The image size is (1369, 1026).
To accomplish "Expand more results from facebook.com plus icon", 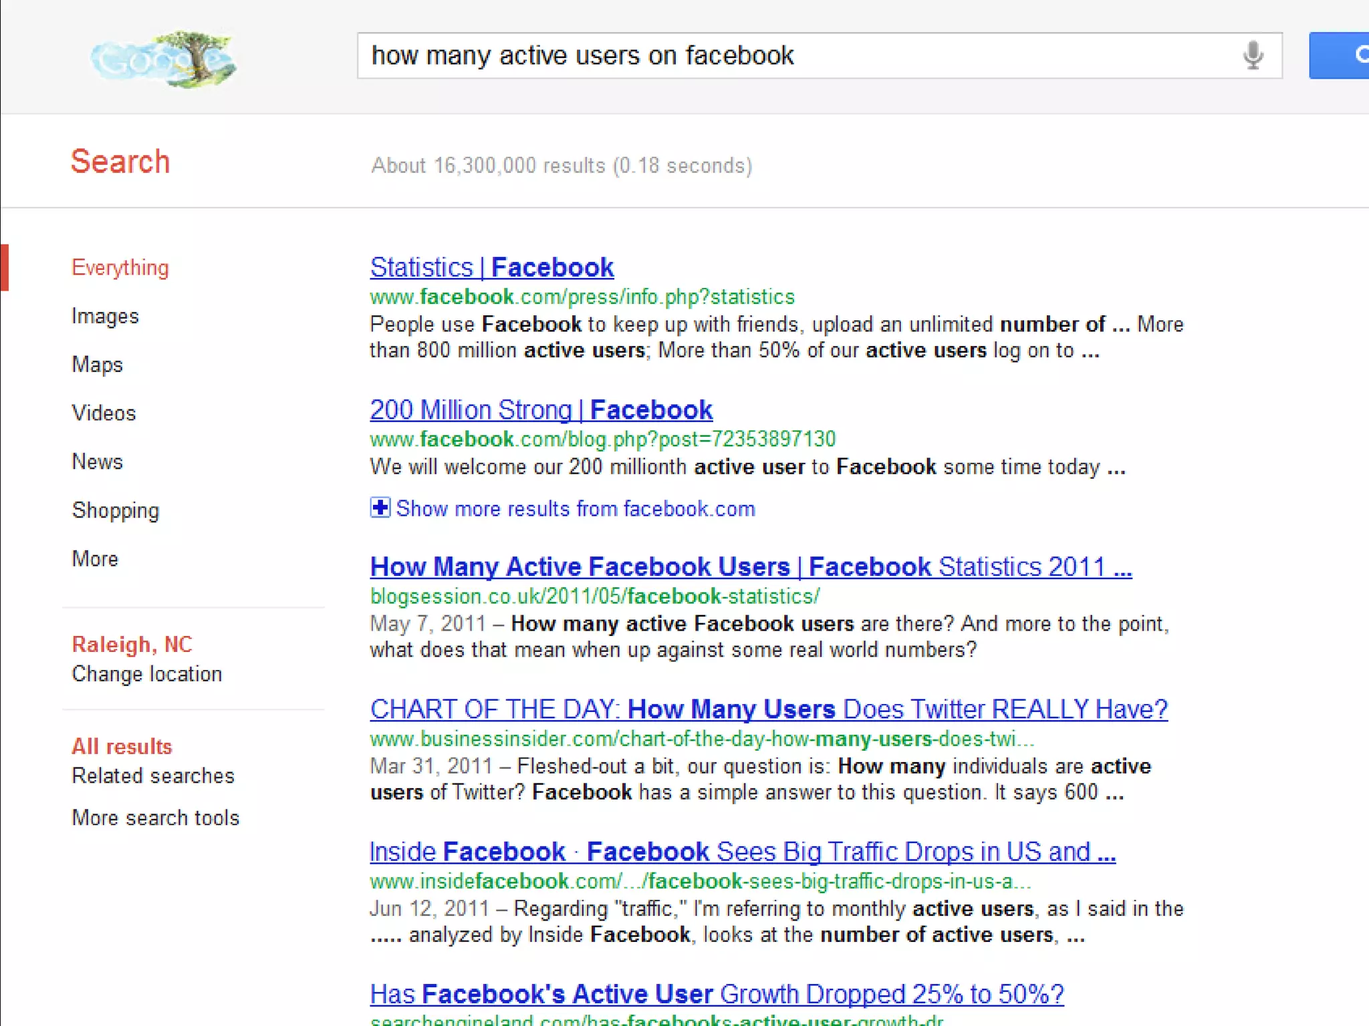I will pyautogui.click(x=380, y=508).
